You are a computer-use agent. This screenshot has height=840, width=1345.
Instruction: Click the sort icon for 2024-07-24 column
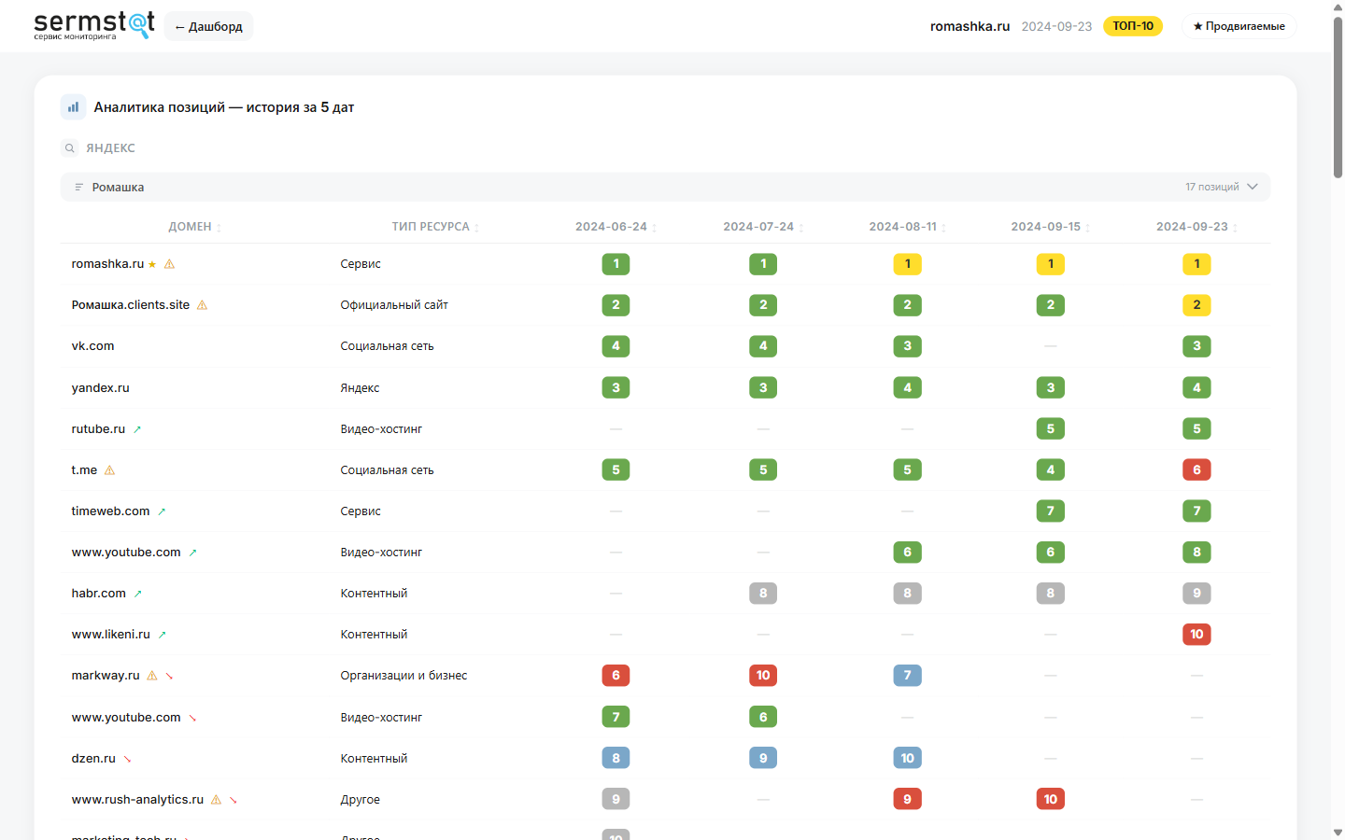[801, 228]
